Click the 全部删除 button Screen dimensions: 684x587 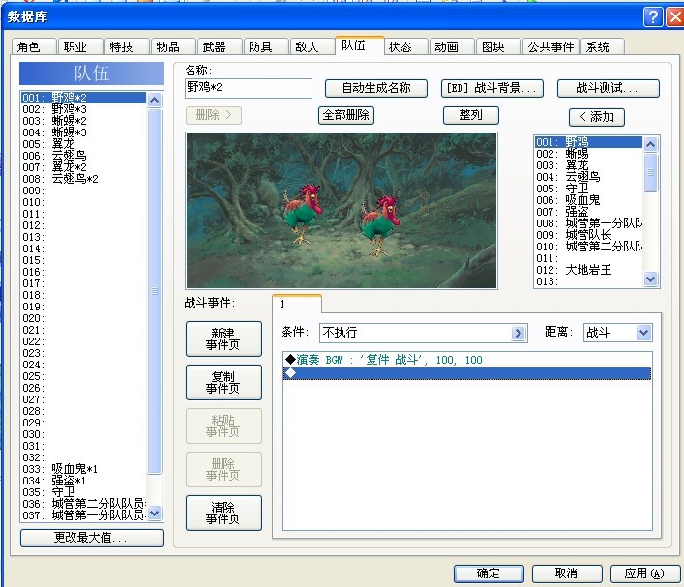point(346,116)
